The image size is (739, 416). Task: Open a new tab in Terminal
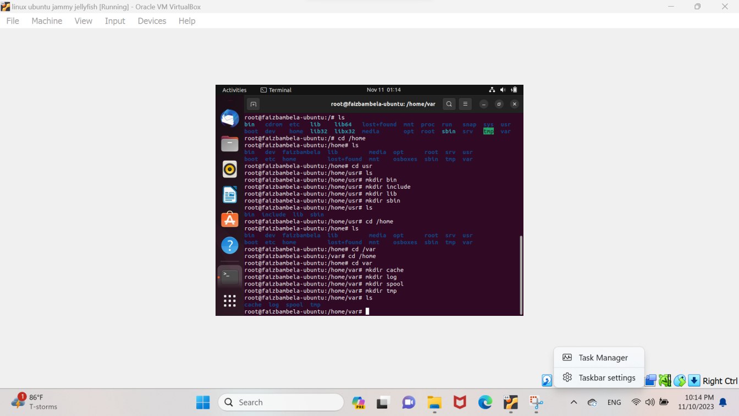pyautogui.click(x=253, y=104)
